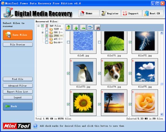Image resolution: width=166 pixels, height=132 pixels.
Task: Click the go up folder toolbar icon
Action: [x=68, y=27]
